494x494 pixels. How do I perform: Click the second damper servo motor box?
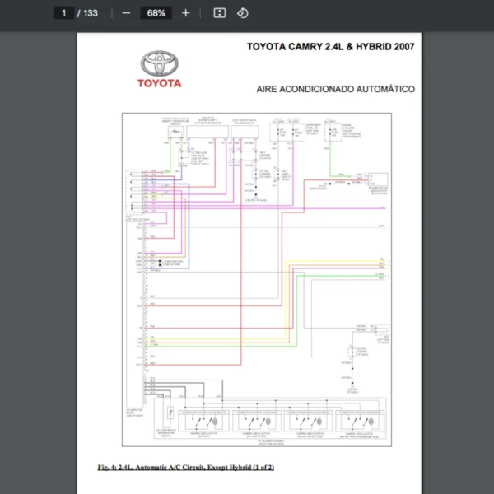point(256,418)
